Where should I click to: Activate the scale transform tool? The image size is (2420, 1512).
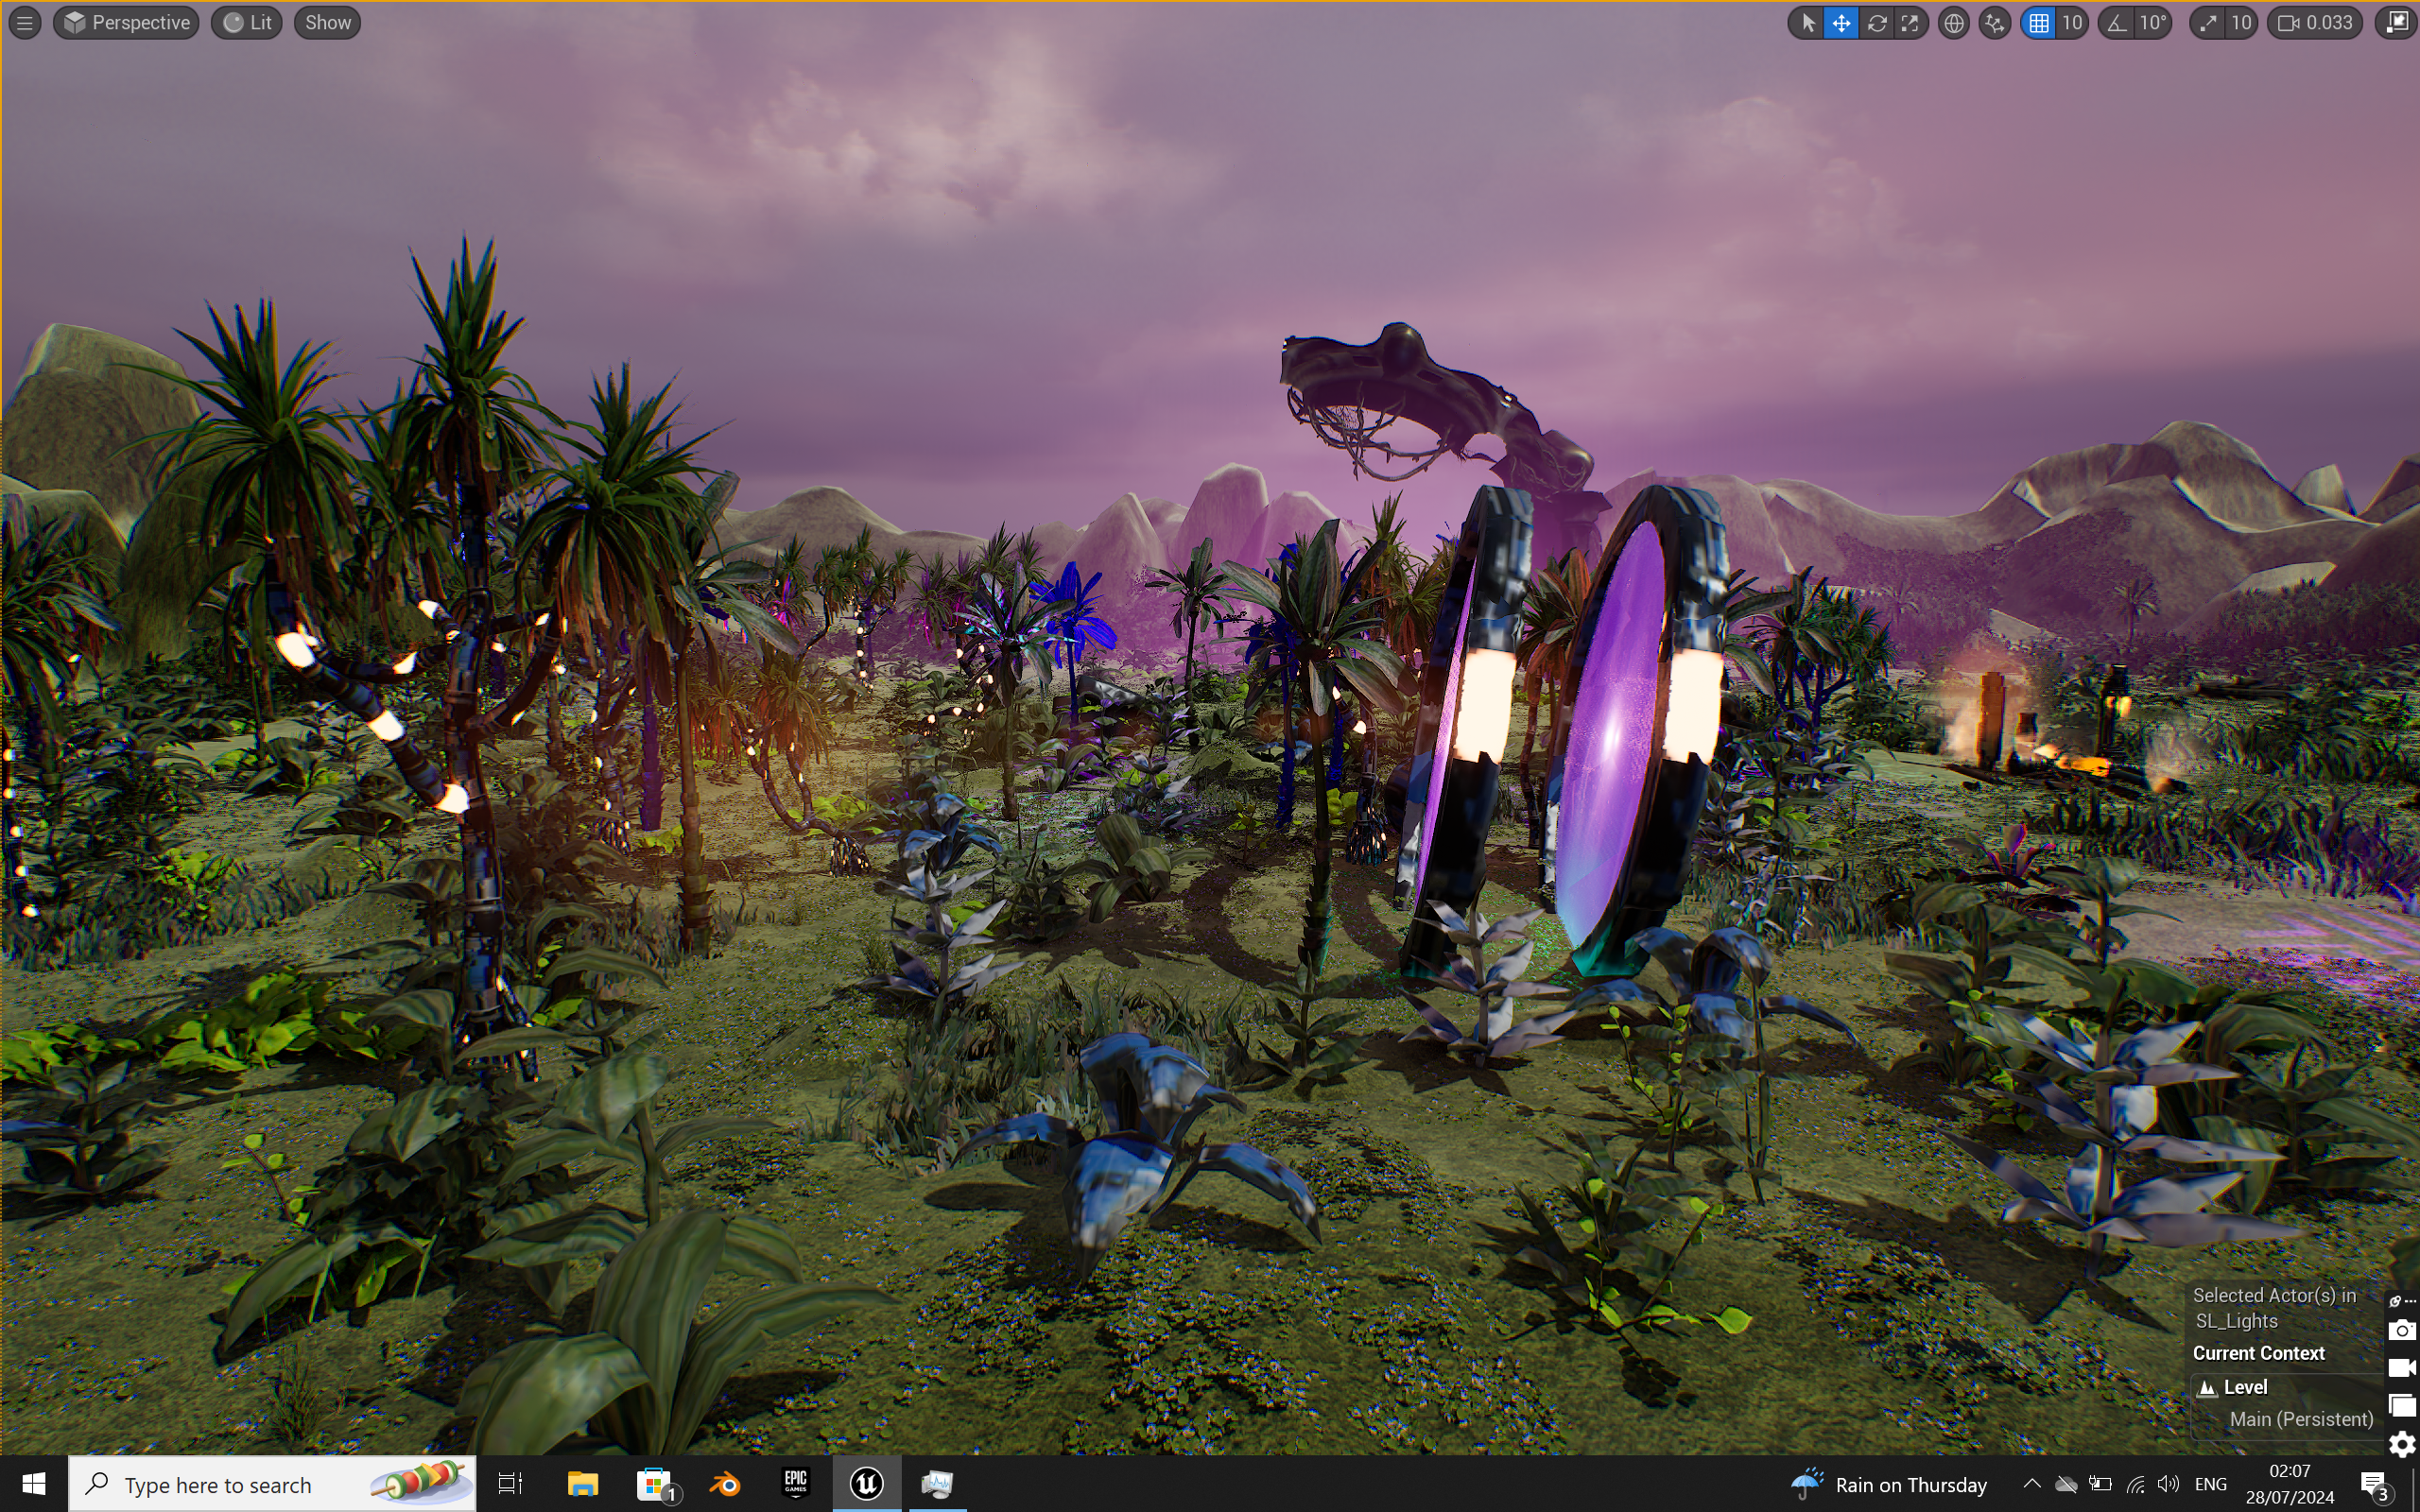tap(1910, 23)
